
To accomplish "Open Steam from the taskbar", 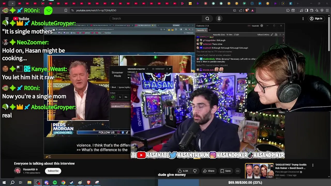I will point(72,183).
